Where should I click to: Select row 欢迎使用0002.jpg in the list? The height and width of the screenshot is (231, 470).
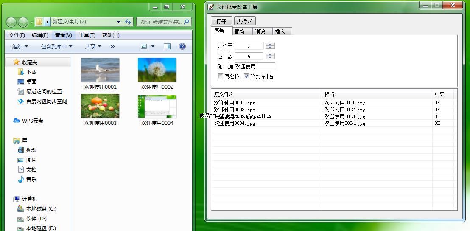tap(333, 110)
